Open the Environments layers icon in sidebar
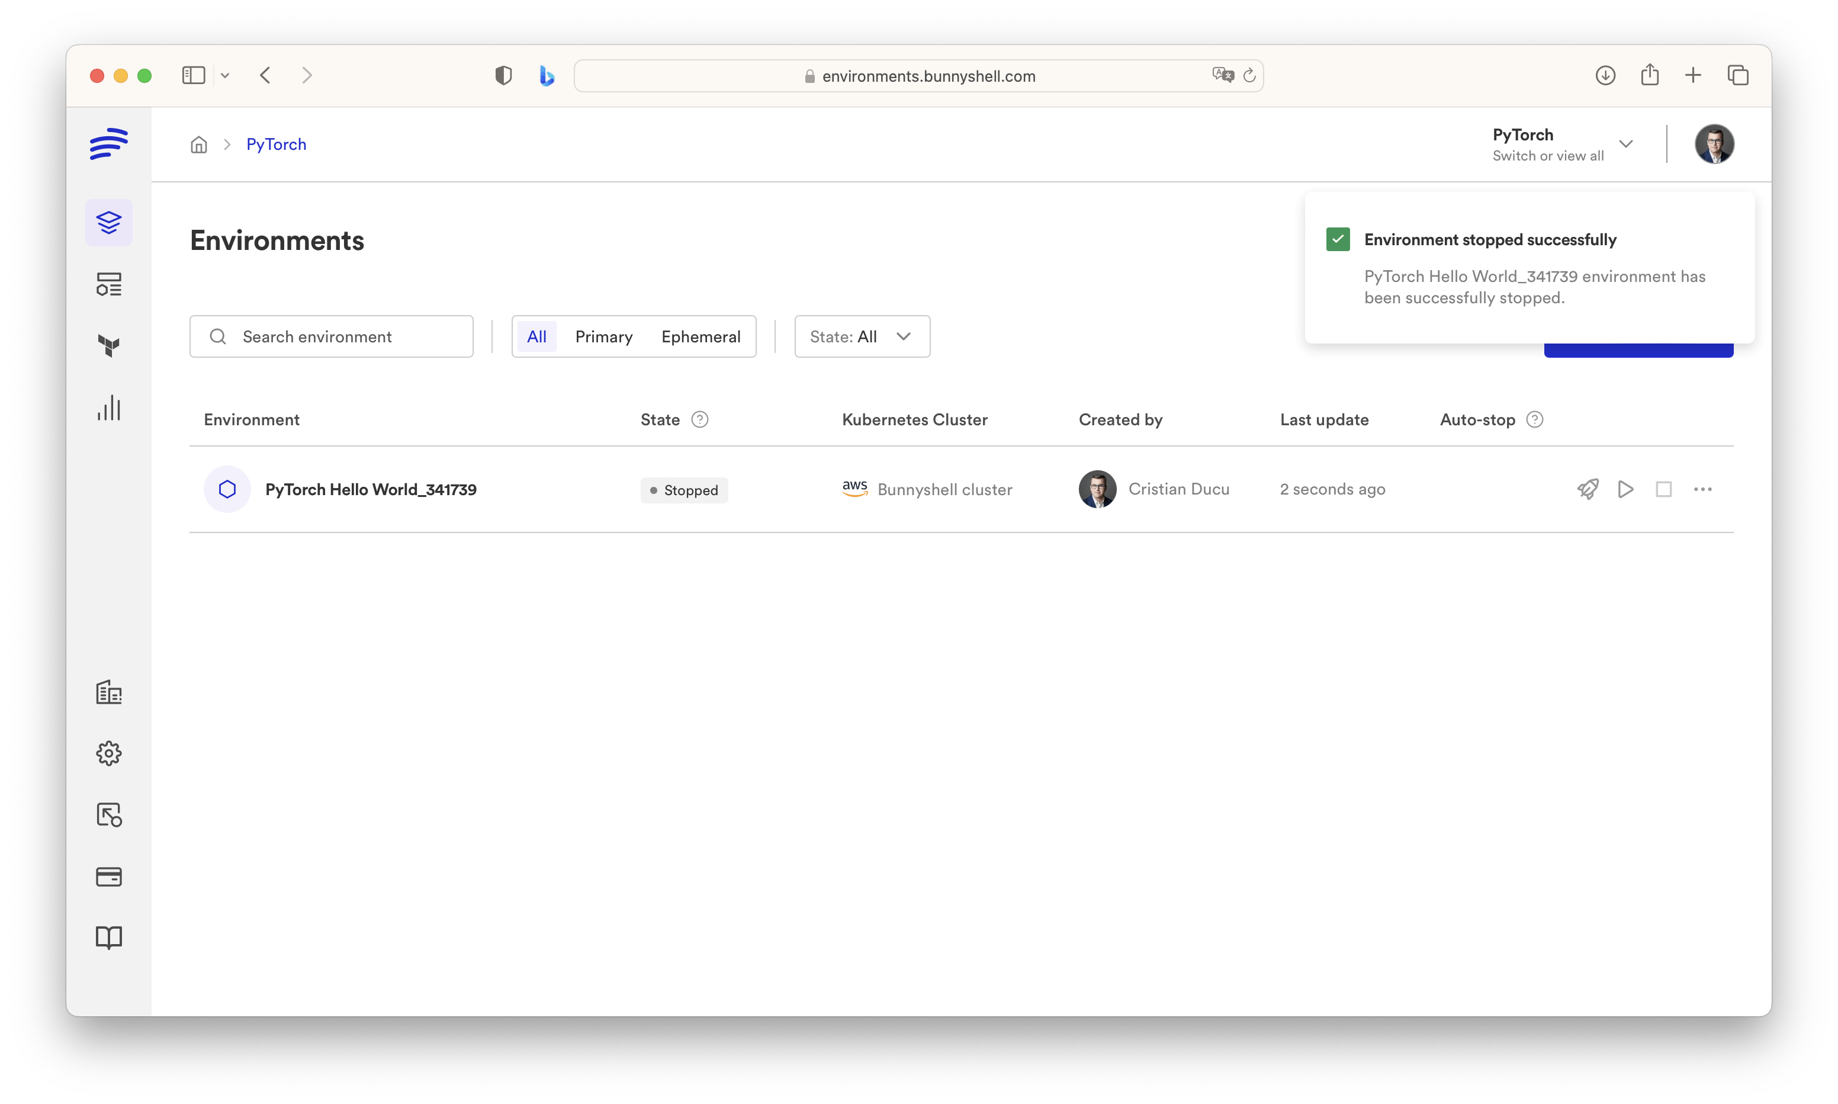The height and width of the screenshot is (1104, 1838). click(x=108, y=223)
